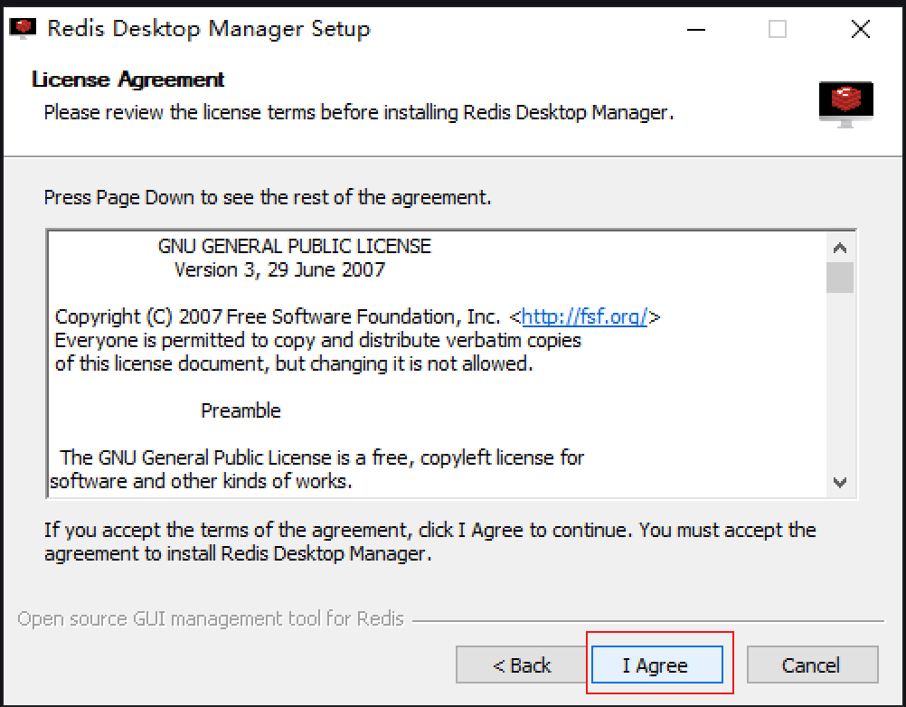Screen dimensions: 906x707
Task: Cancel the installation
Action: (x=811, y=665)
